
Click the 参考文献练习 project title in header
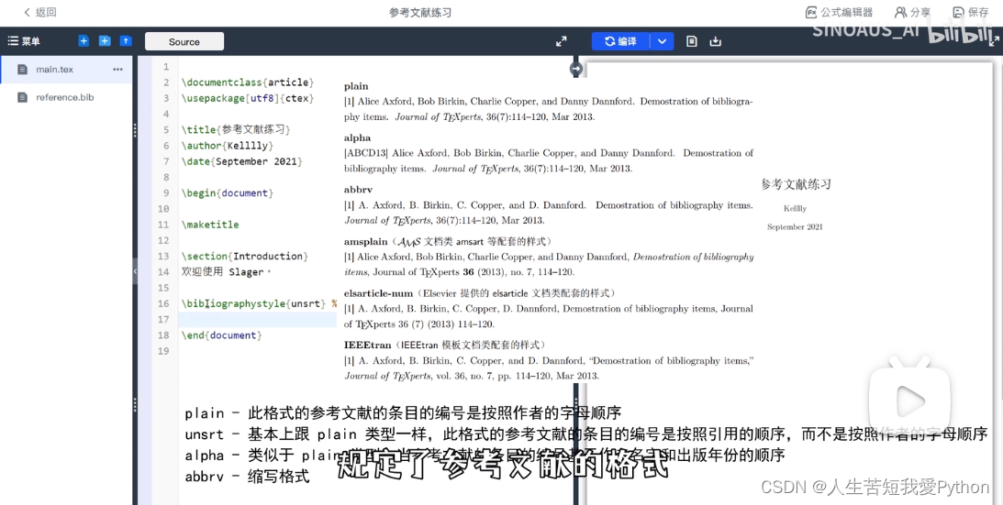click(420, 12)
